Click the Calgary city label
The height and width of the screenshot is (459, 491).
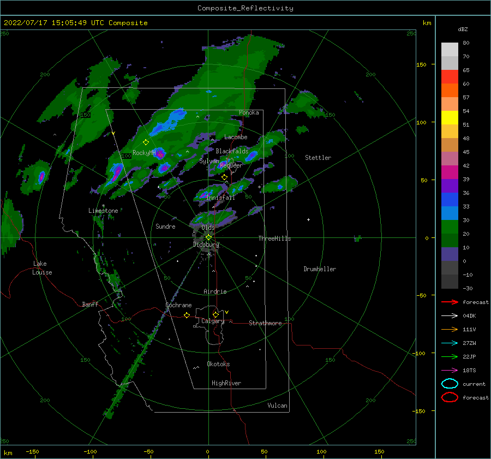tap(213, 321)
